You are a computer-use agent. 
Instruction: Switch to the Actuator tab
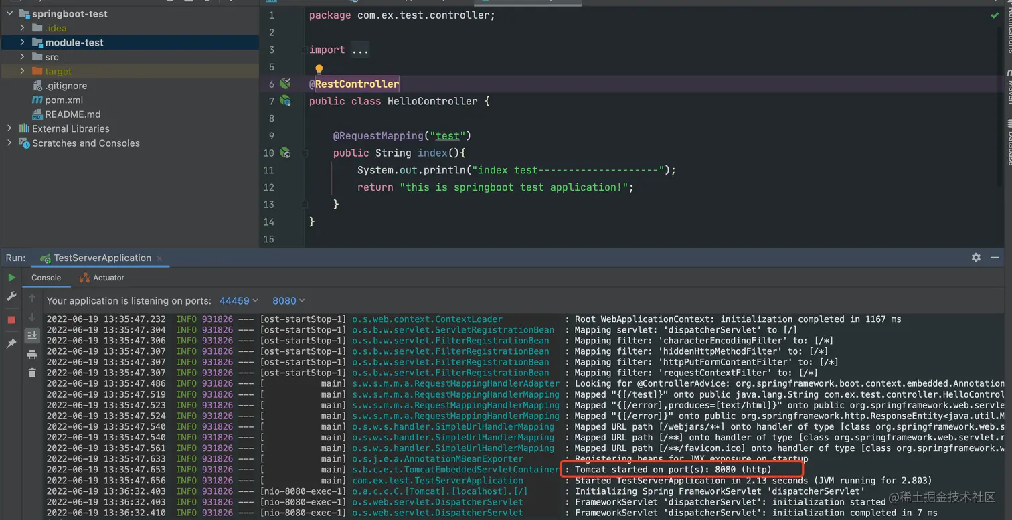(x=102, y=278)
